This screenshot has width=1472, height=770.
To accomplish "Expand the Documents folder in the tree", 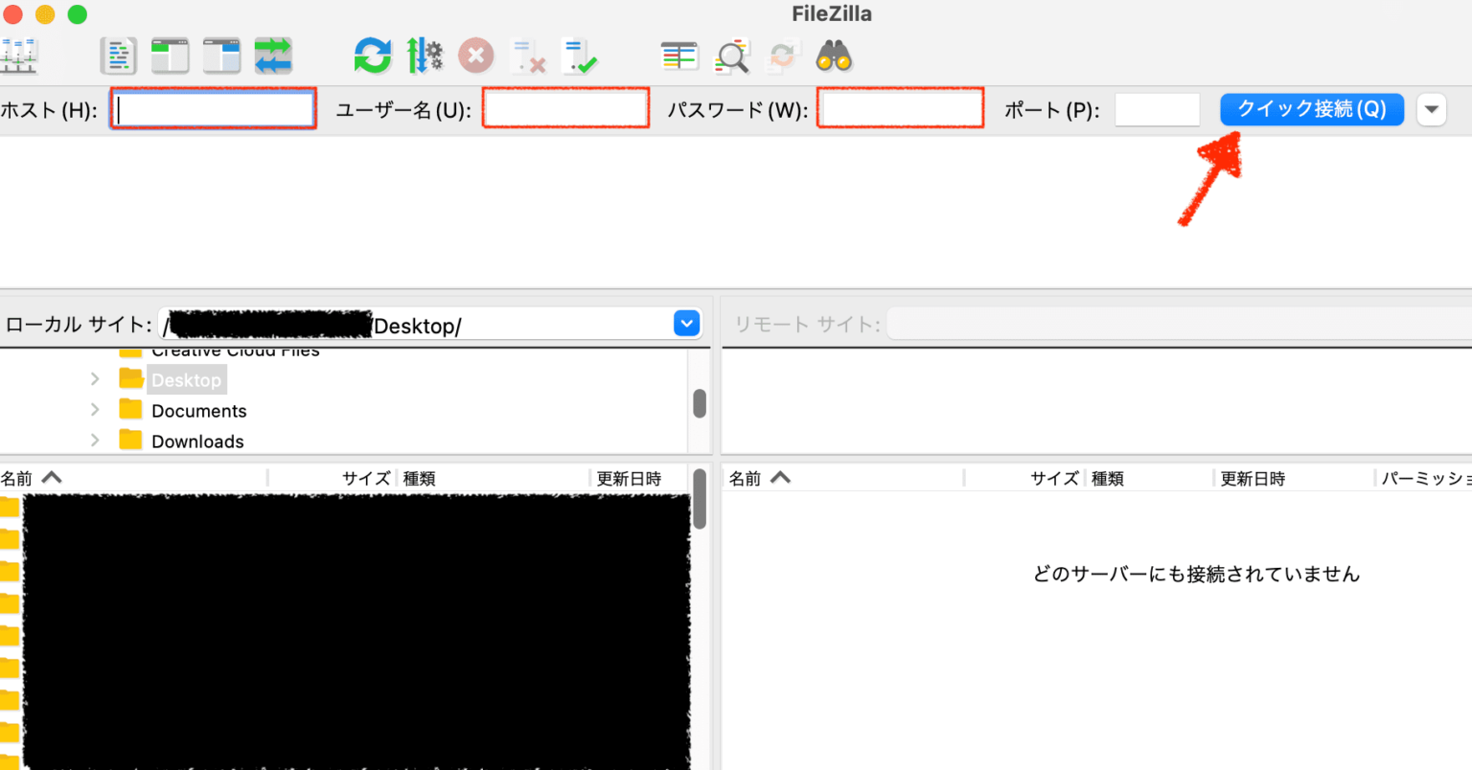I will (95, 410).
